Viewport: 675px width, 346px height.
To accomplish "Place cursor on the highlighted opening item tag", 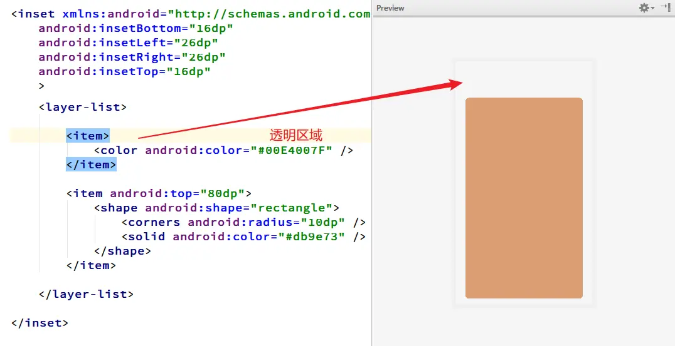I will click(88, 136).
